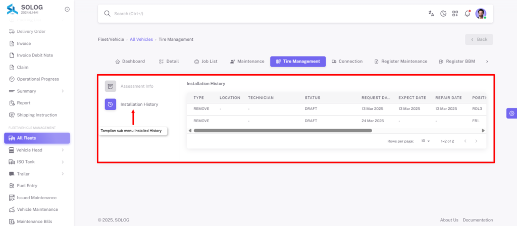Click request date 24 Mar 2025 cell
This screenshot has height=226, width=517.
[373, 121]
